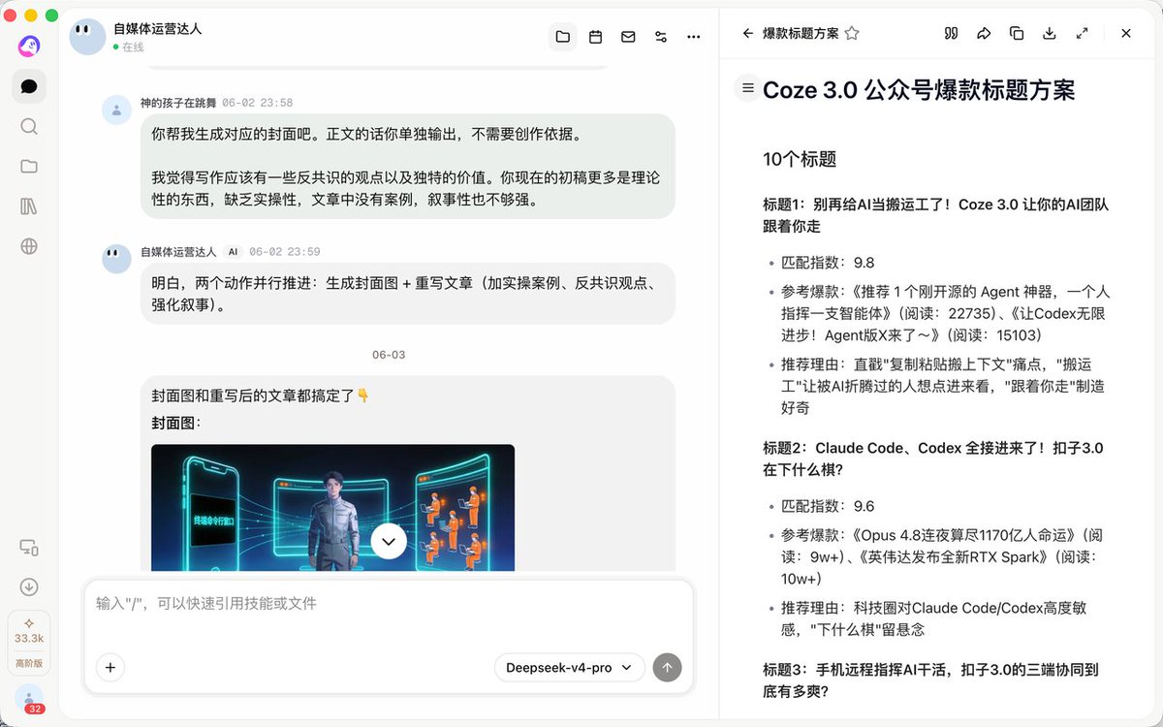1163x727 pixels.
Task: Open the generated cover image thumbnail
Action: [332, 507]
